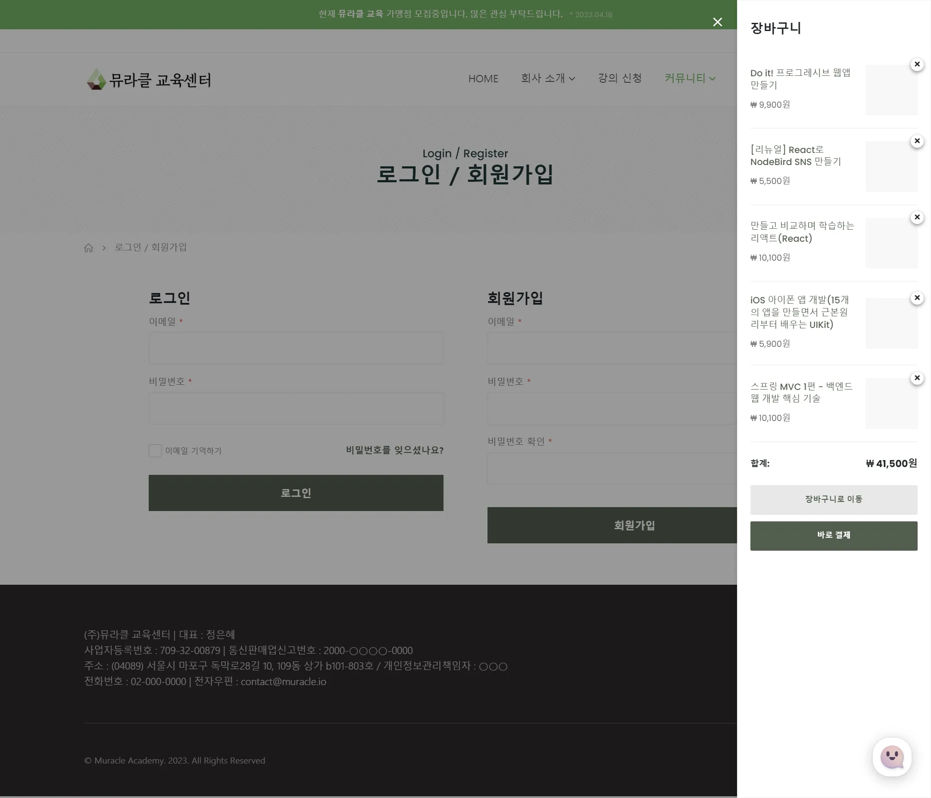Click footer email 'contact@muracle.io'
The image size is (931, 798).
click(284, 682)
